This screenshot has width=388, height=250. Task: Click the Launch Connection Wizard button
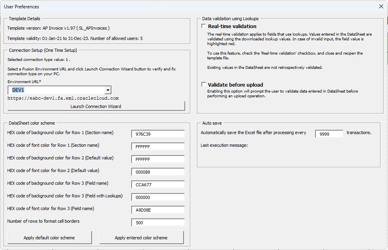96,106
